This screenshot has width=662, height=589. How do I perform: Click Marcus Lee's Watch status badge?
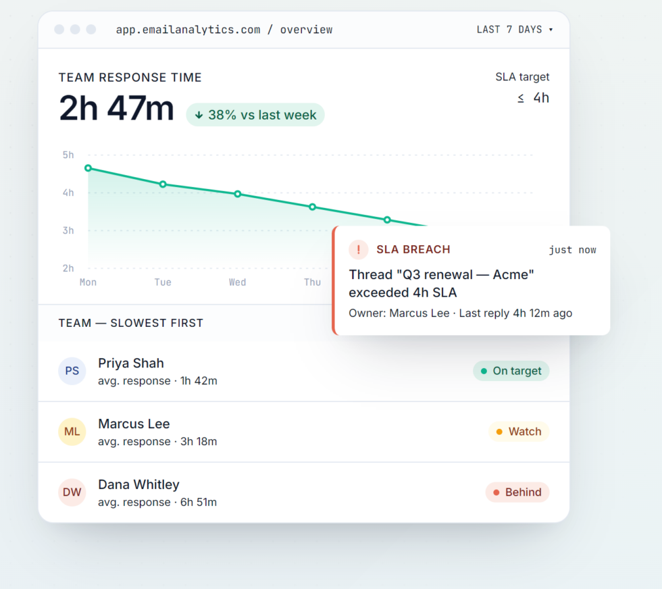519,432
